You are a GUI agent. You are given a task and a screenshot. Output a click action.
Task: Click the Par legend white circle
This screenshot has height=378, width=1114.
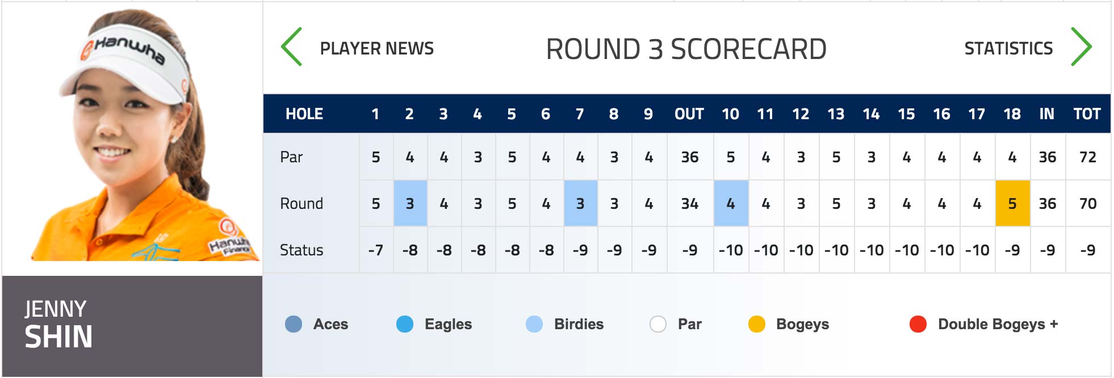tap(658, 324)
